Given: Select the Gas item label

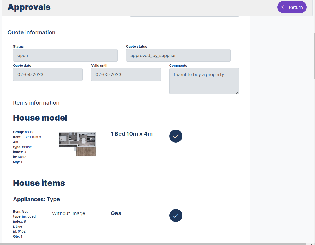Looking at the screenshot, I should 116,213.
